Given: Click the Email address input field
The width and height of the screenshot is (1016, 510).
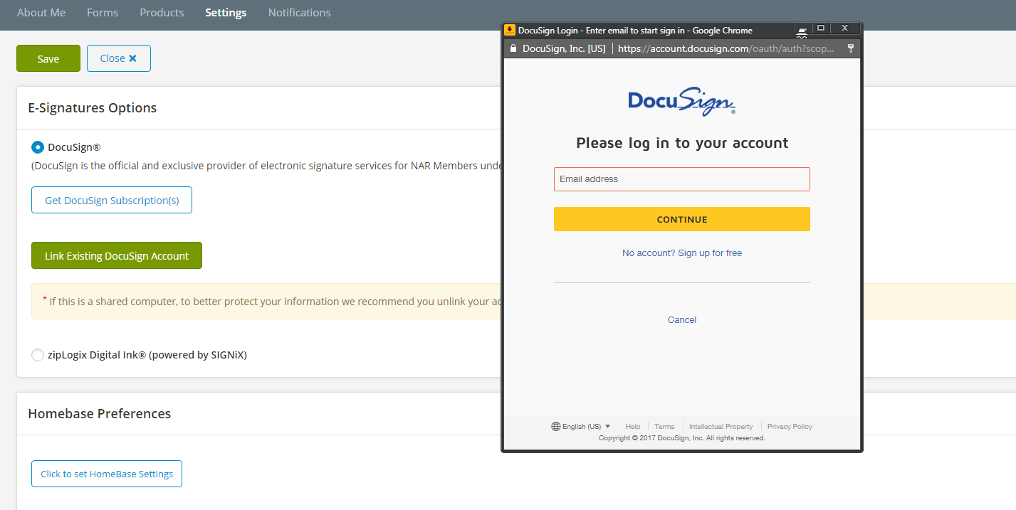Looking at the screenshot, I should (681, 179).
